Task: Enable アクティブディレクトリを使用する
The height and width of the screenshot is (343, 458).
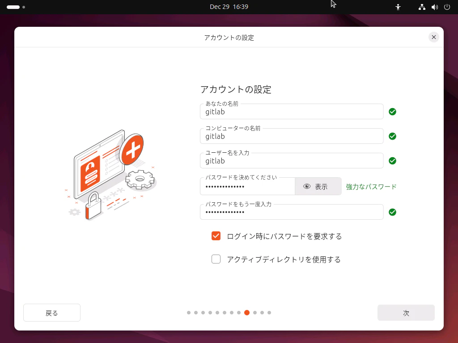Action: coord(216,259)
